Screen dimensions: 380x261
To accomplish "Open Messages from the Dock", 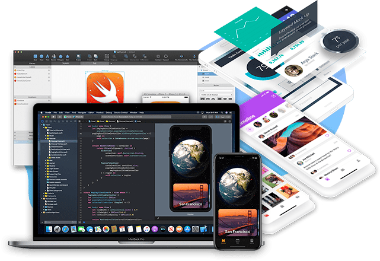I will point(90,229).
